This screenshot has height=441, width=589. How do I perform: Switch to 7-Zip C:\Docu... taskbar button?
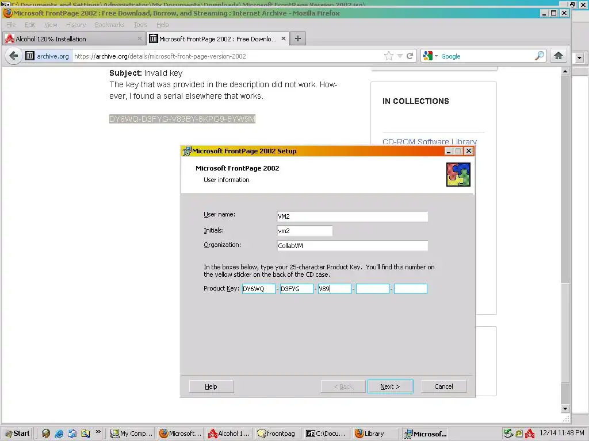coord(327,434)
